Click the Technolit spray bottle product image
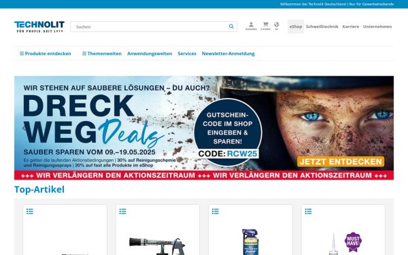The height and width of the screenshot is (255, 408). click(x=250, y=242)
